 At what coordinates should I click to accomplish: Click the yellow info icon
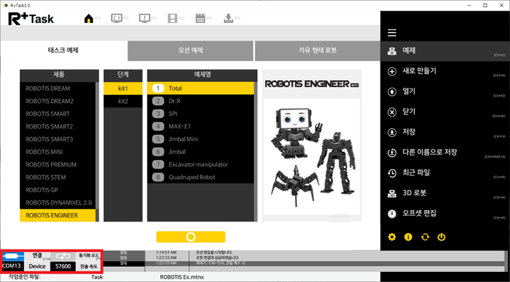click(409, 237)
